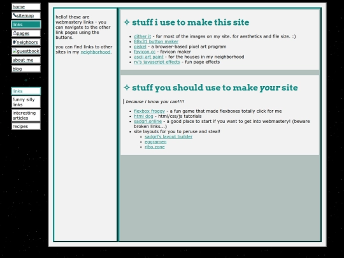
Task: Open the pages nav button
Action: (26, 33)
